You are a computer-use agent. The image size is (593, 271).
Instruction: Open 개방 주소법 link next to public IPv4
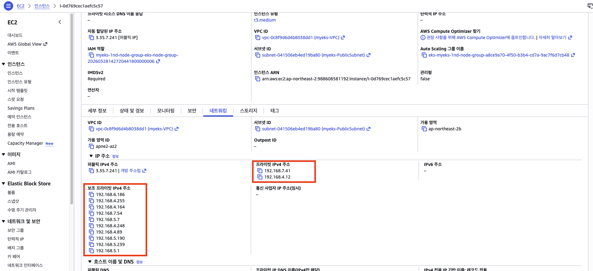[x=133, y=171]
